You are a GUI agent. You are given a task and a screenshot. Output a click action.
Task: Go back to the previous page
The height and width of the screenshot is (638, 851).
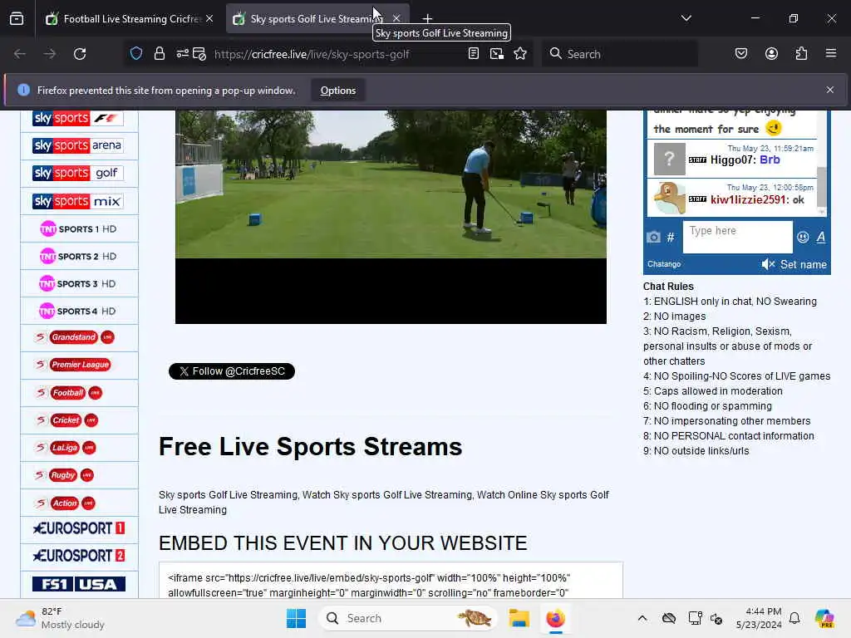pos(20,54)
